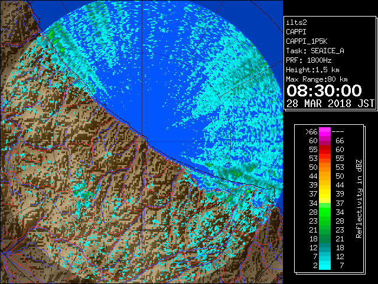Click the 'Max Range:80 km' text
The height and width of the screenshot is (284, 378).
pyautogui.click(x=317, y=79)
